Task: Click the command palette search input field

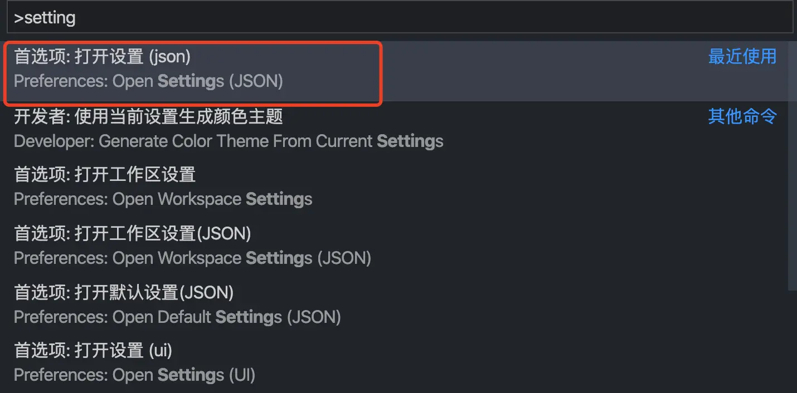Action: click(x=398, y=18)
